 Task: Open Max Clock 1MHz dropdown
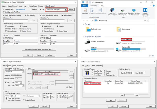pyautogui.click(x=23, y=86)
